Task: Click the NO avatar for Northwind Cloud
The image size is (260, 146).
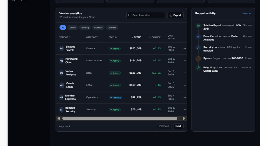Action: click(61, 61)
